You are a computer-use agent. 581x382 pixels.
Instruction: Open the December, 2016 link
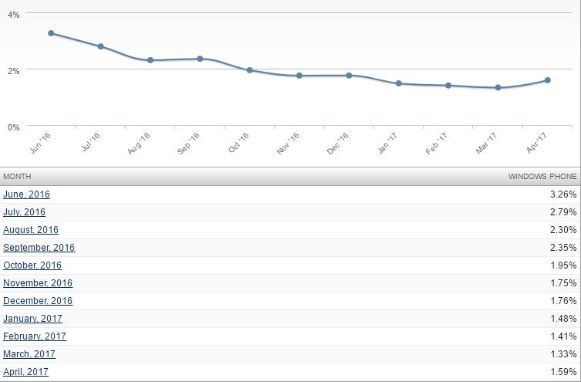coord(38,301)
